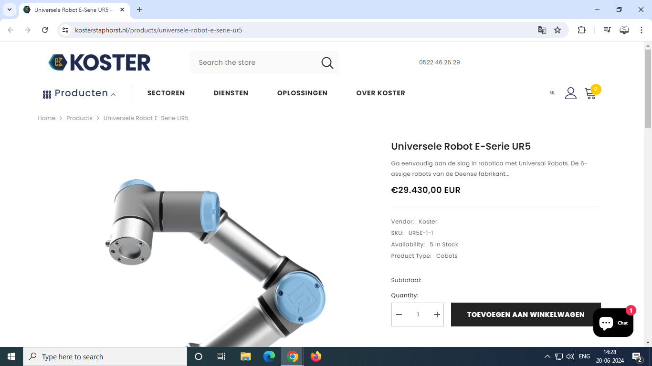The image size is (652, 366).
Task: Bookmark this page with star icon
Action: (557, 30)
